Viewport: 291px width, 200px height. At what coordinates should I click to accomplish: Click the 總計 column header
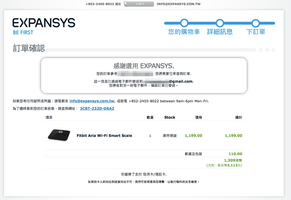pyautogui.click(x=239, y=117)
